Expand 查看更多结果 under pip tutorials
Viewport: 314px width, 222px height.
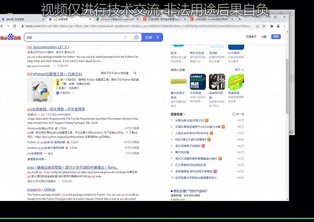pyautogui.click(x=37, y=159)
